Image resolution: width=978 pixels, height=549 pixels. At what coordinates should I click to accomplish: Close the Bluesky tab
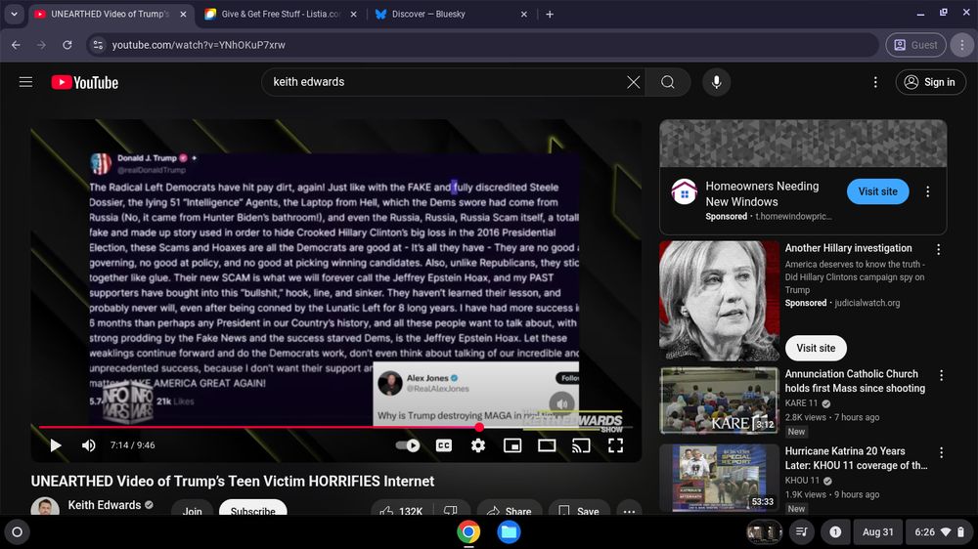coord(524,14)
